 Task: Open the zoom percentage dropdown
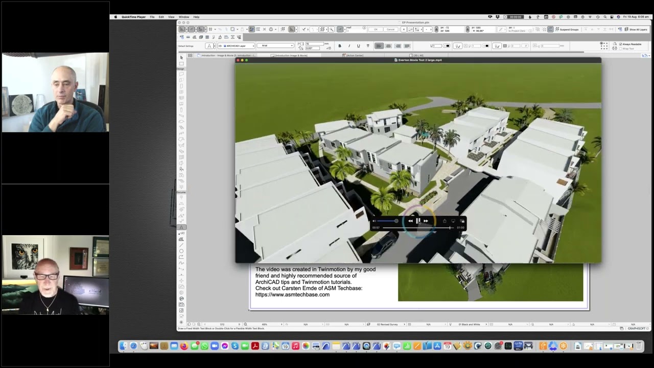point(265,325)
